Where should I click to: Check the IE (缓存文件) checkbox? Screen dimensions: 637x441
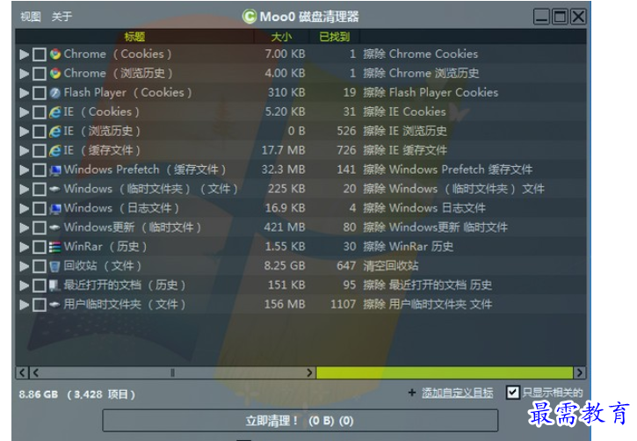pyautogui.click(x=40, y=151)
